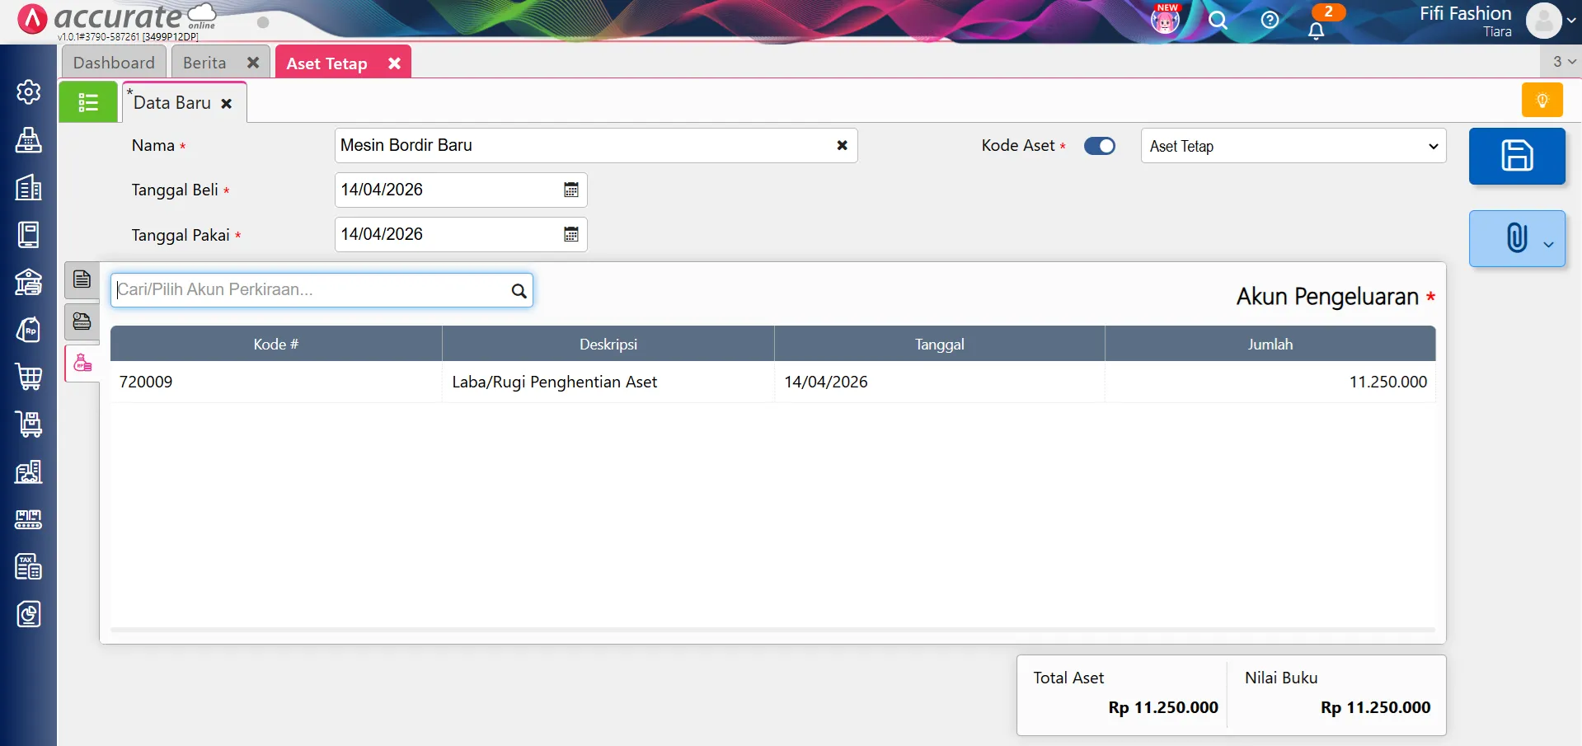
Task: Open the general info document side tab
Action: 82,279
